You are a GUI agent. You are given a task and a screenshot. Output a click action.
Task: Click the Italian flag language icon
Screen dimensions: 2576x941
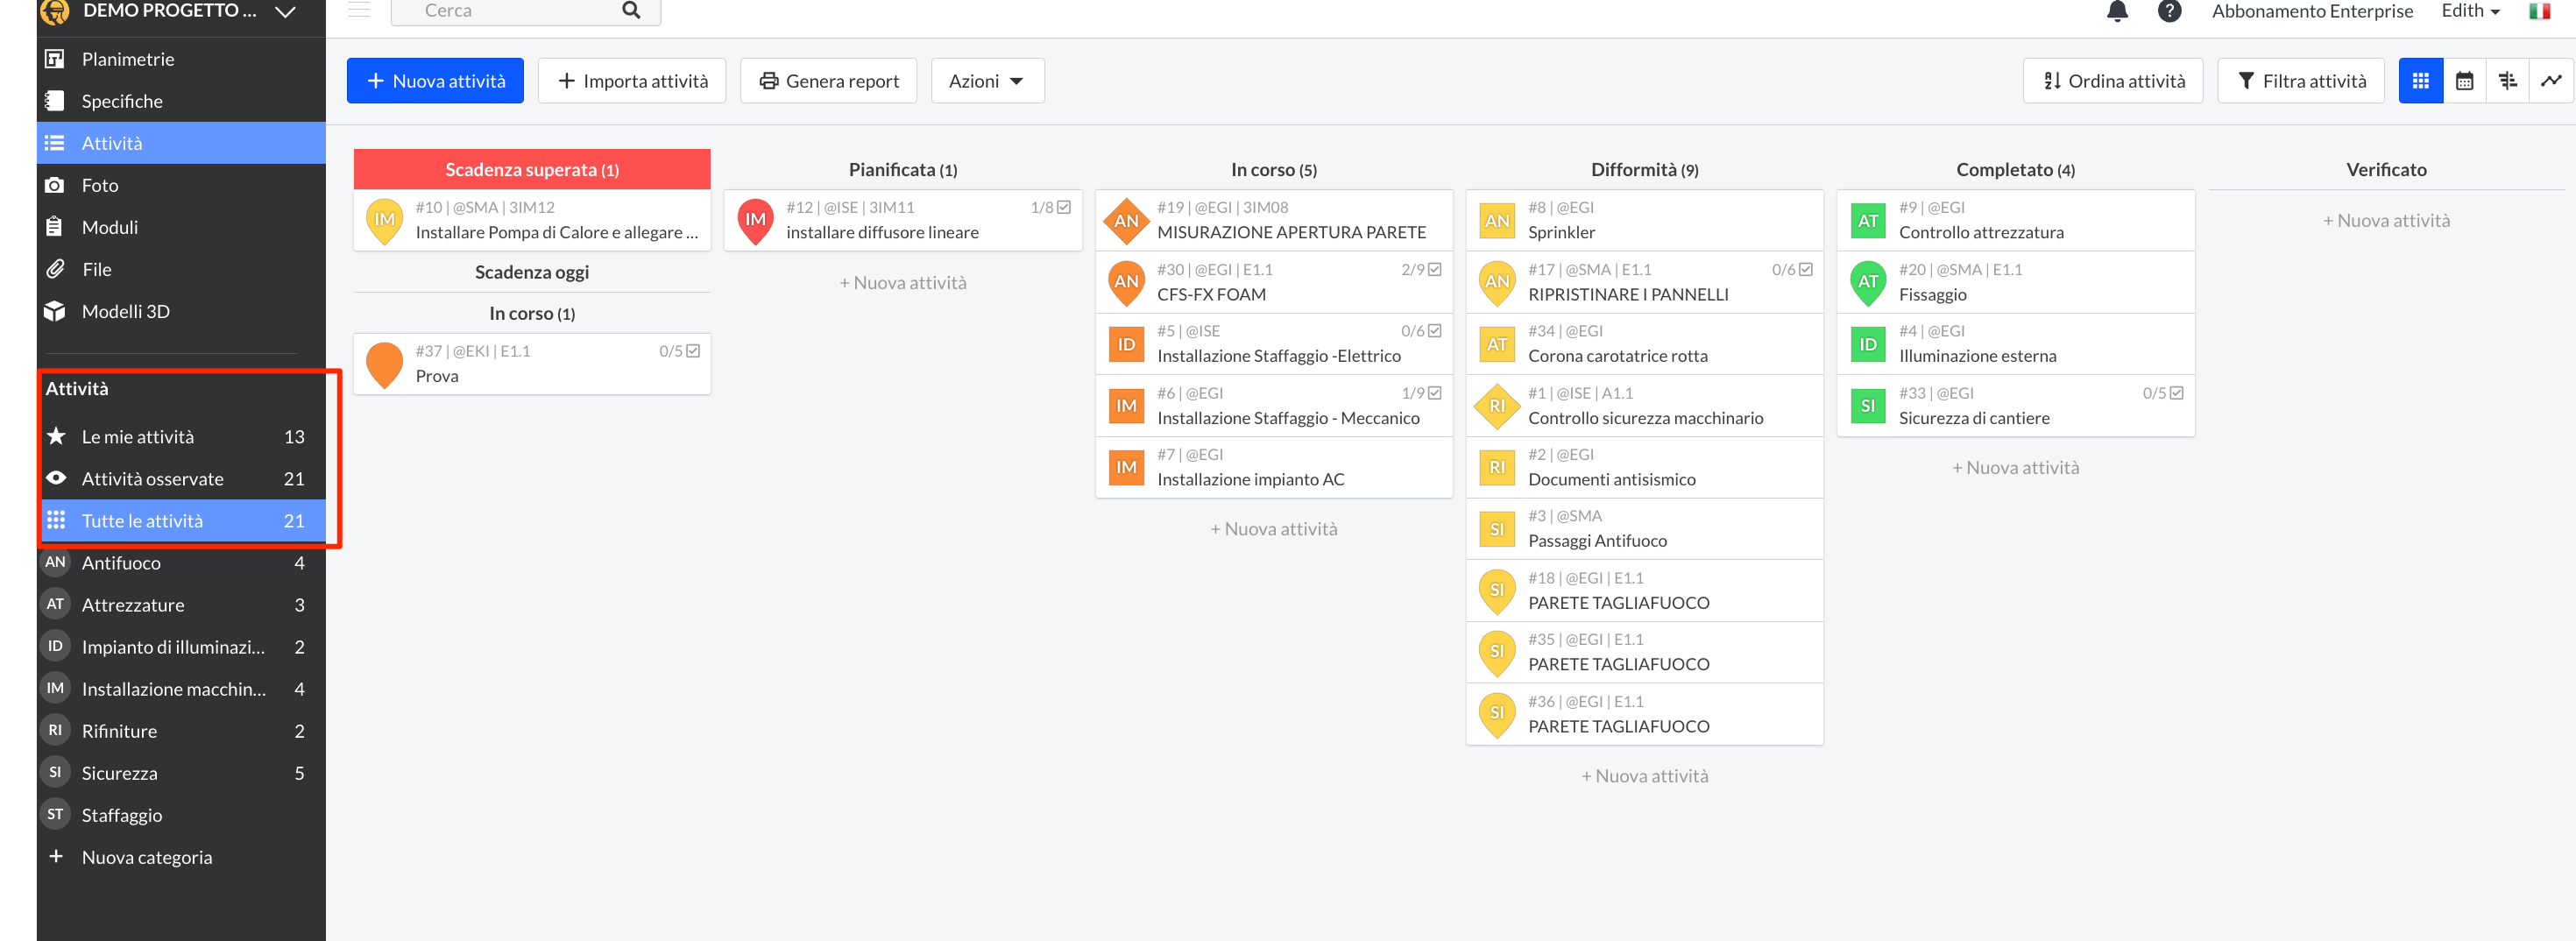click(2539, 11)
